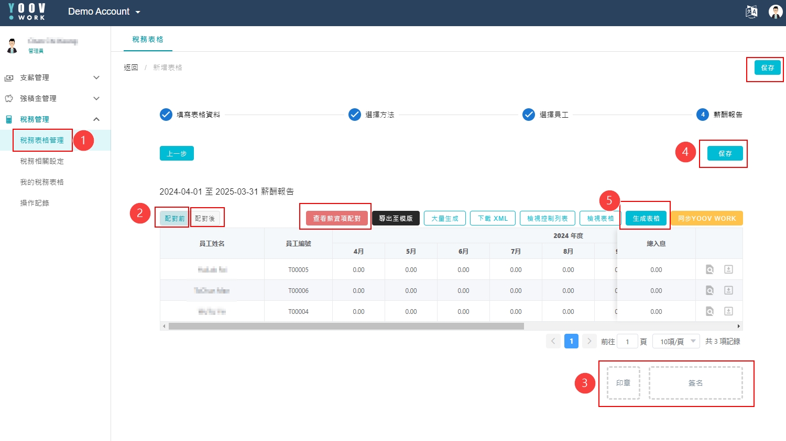
Task: Switch to 配對後 view toggle
Action: coord(205,218)
